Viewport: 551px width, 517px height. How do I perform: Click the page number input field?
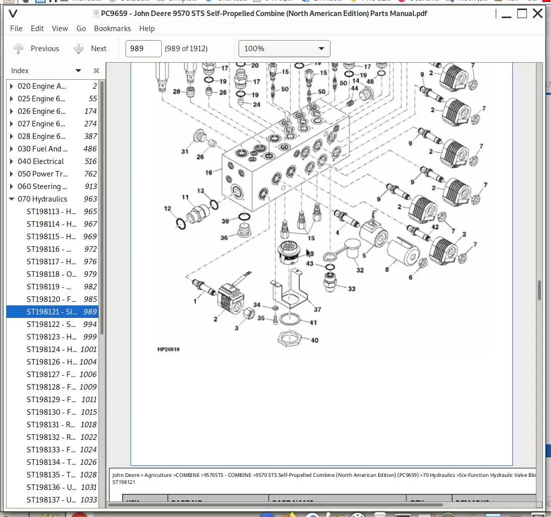click(x=143, y=49)
